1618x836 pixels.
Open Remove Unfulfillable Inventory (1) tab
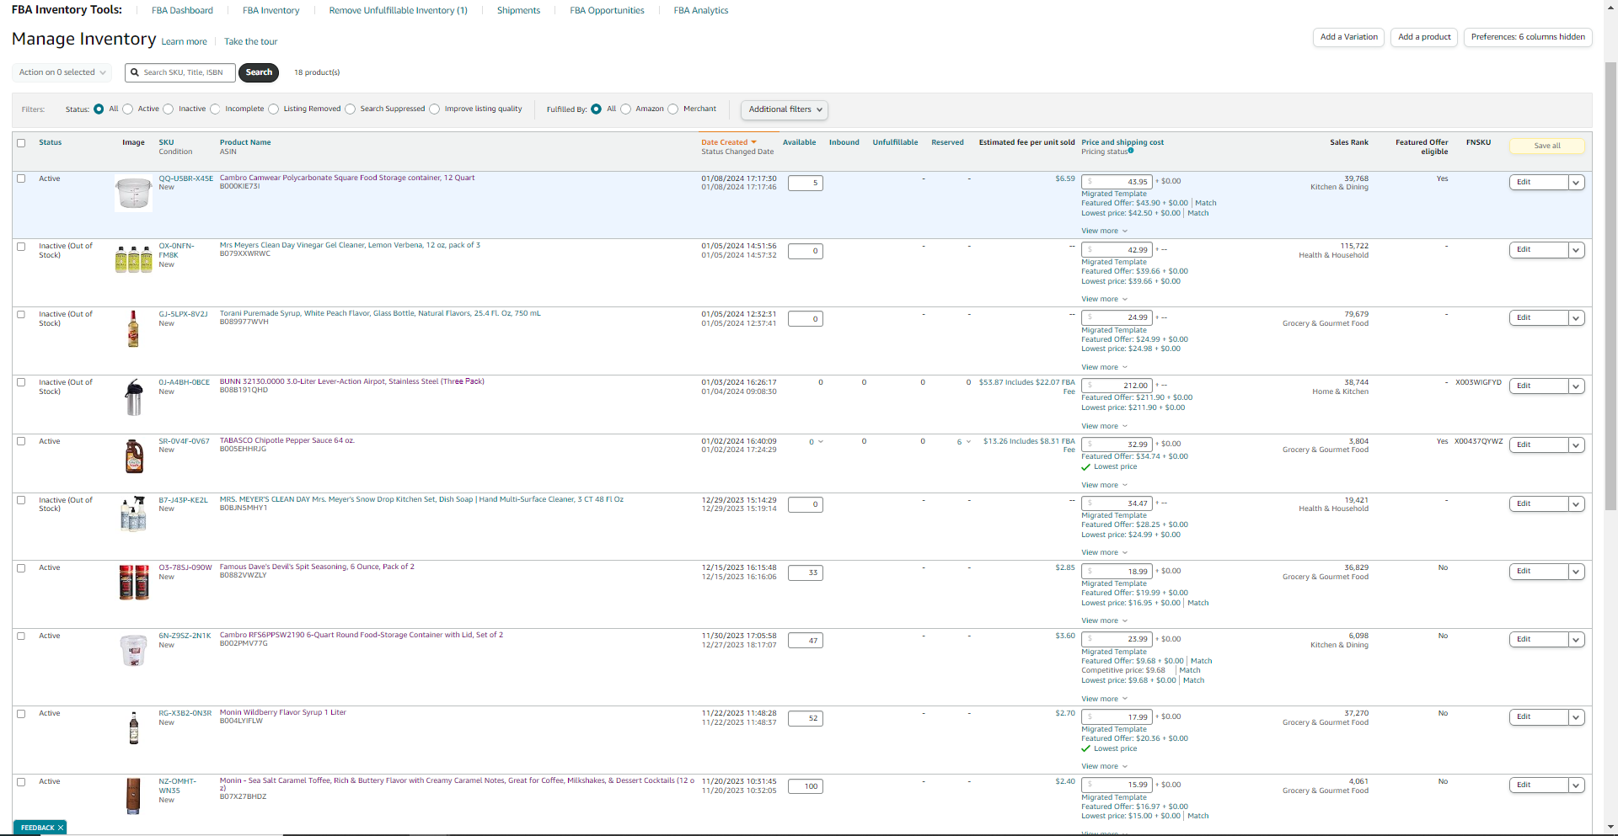398,11
